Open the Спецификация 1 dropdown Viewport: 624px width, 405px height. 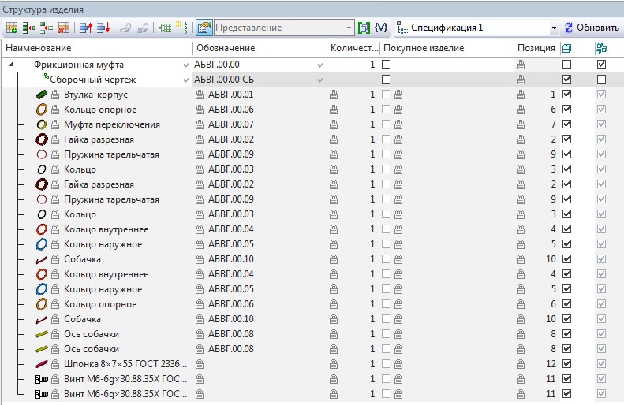coord(554,28)
